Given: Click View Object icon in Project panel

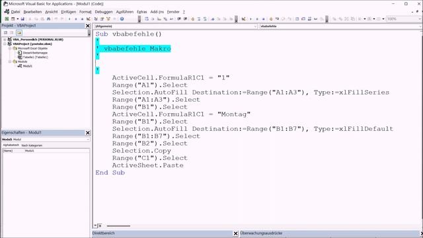Looking at the screenshot, I should point(12,32).
